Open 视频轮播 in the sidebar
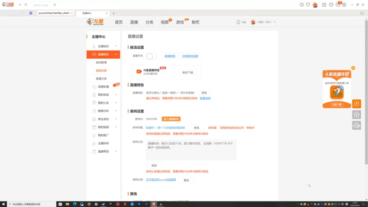Image resolution: width=368 pixels, height=207 pixels. (103, 86)
